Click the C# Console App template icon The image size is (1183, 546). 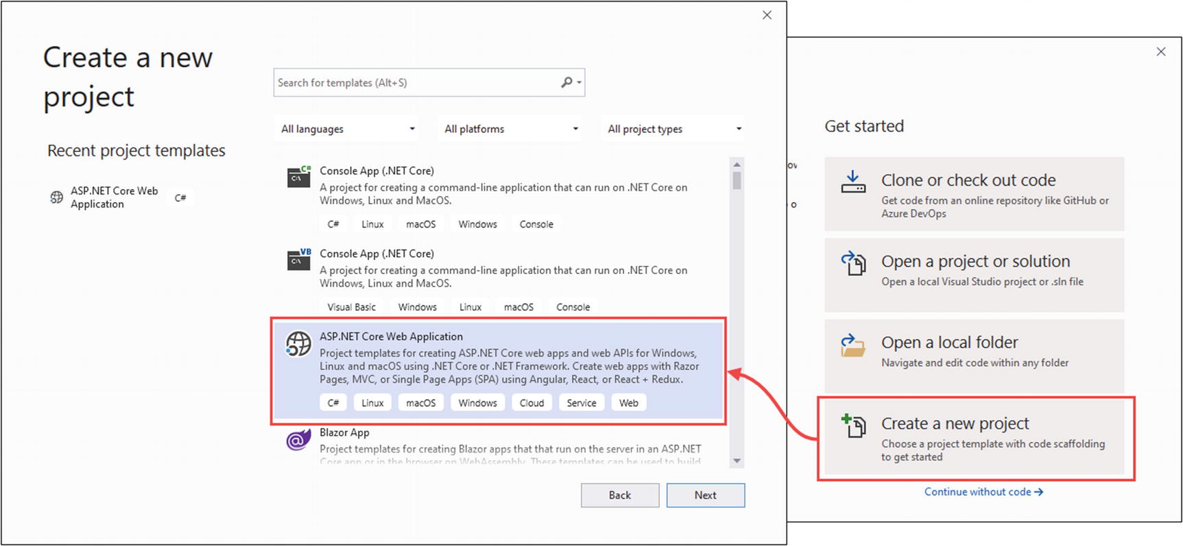299,176
